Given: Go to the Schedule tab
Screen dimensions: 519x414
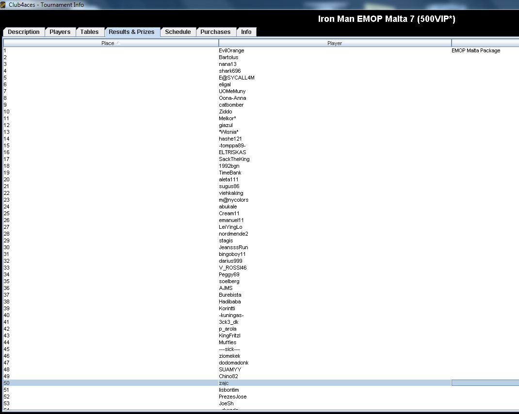Looking at the screenshot, I should [x=178, y=32].
